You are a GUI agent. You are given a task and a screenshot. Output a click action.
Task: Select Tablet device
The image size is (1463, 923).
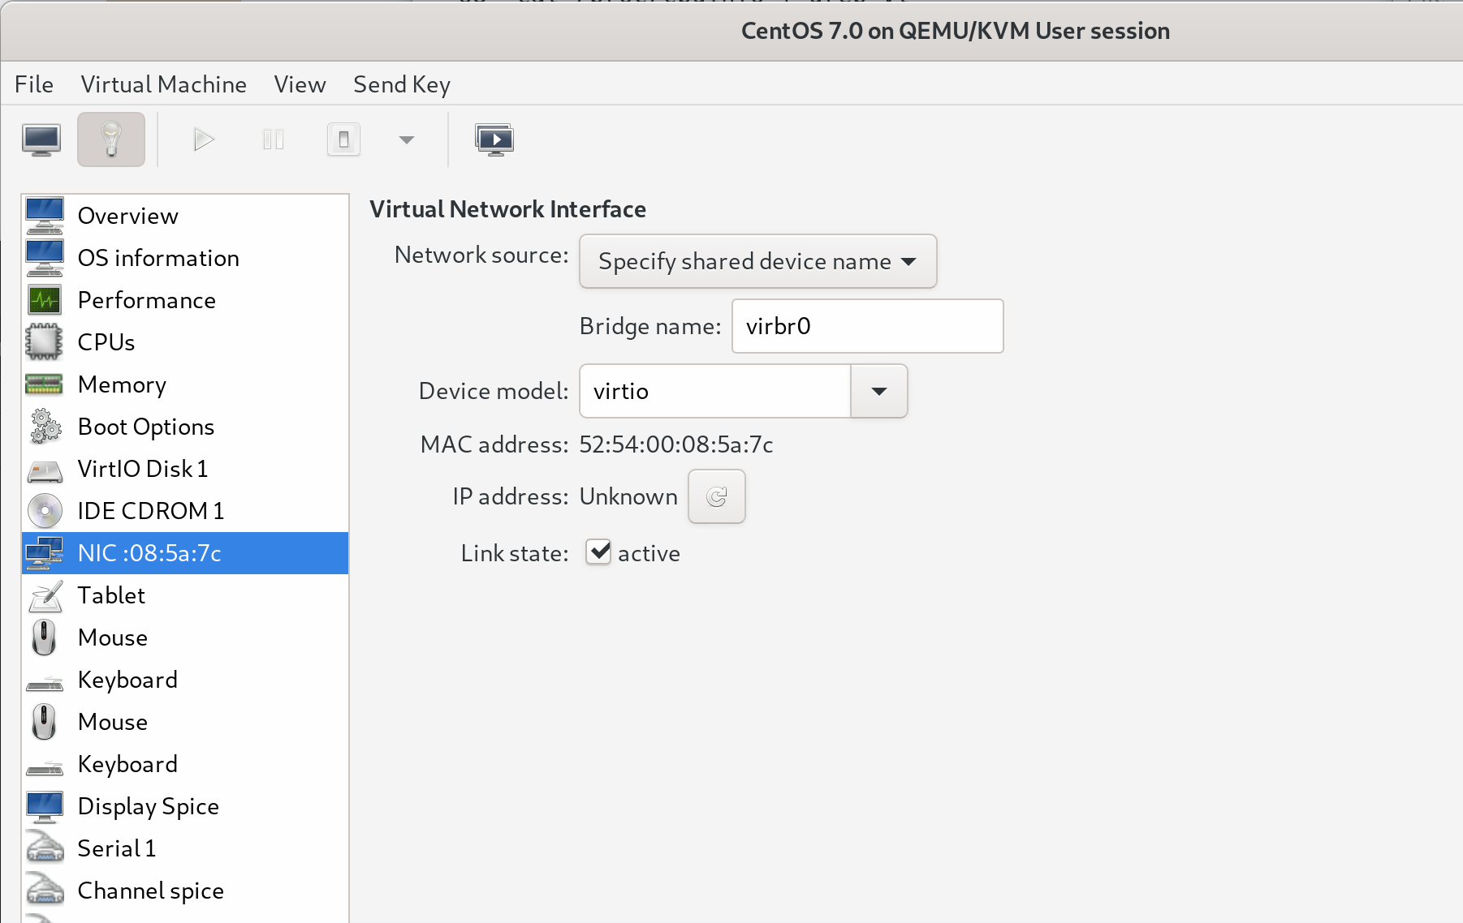[185, 595]
